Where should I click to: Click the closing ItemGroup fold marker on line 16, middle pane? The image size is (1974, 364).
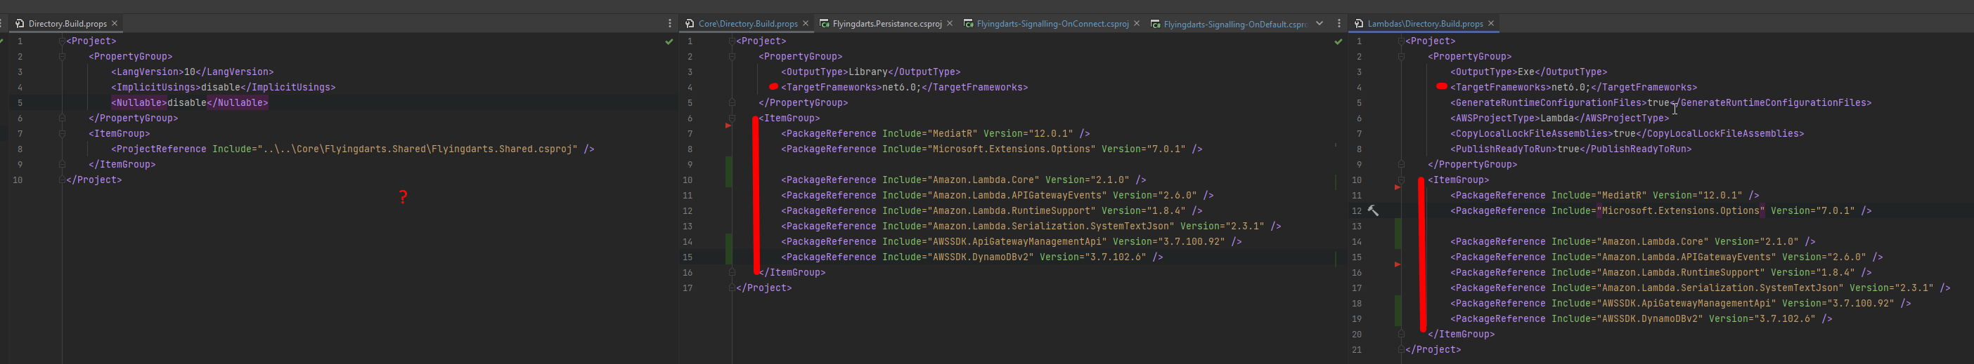tap(732, 272)
